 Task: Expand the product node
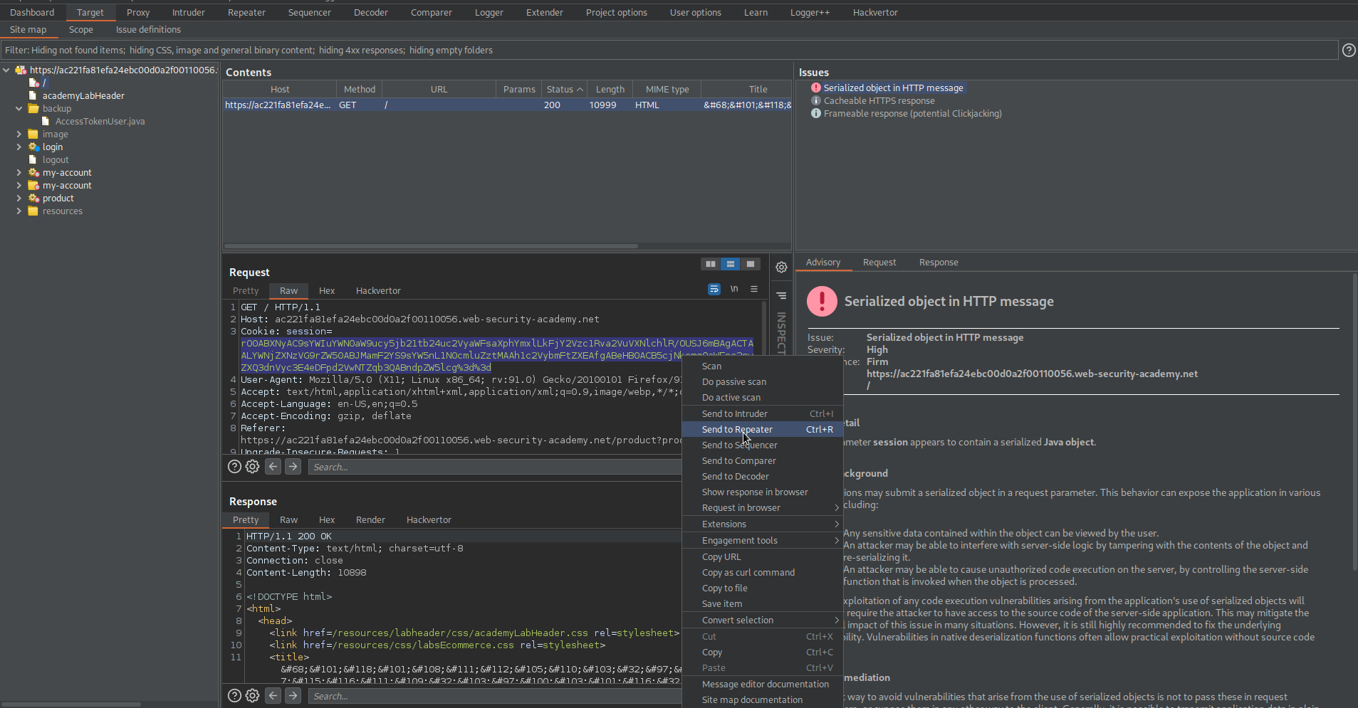(x=19, y=198)
